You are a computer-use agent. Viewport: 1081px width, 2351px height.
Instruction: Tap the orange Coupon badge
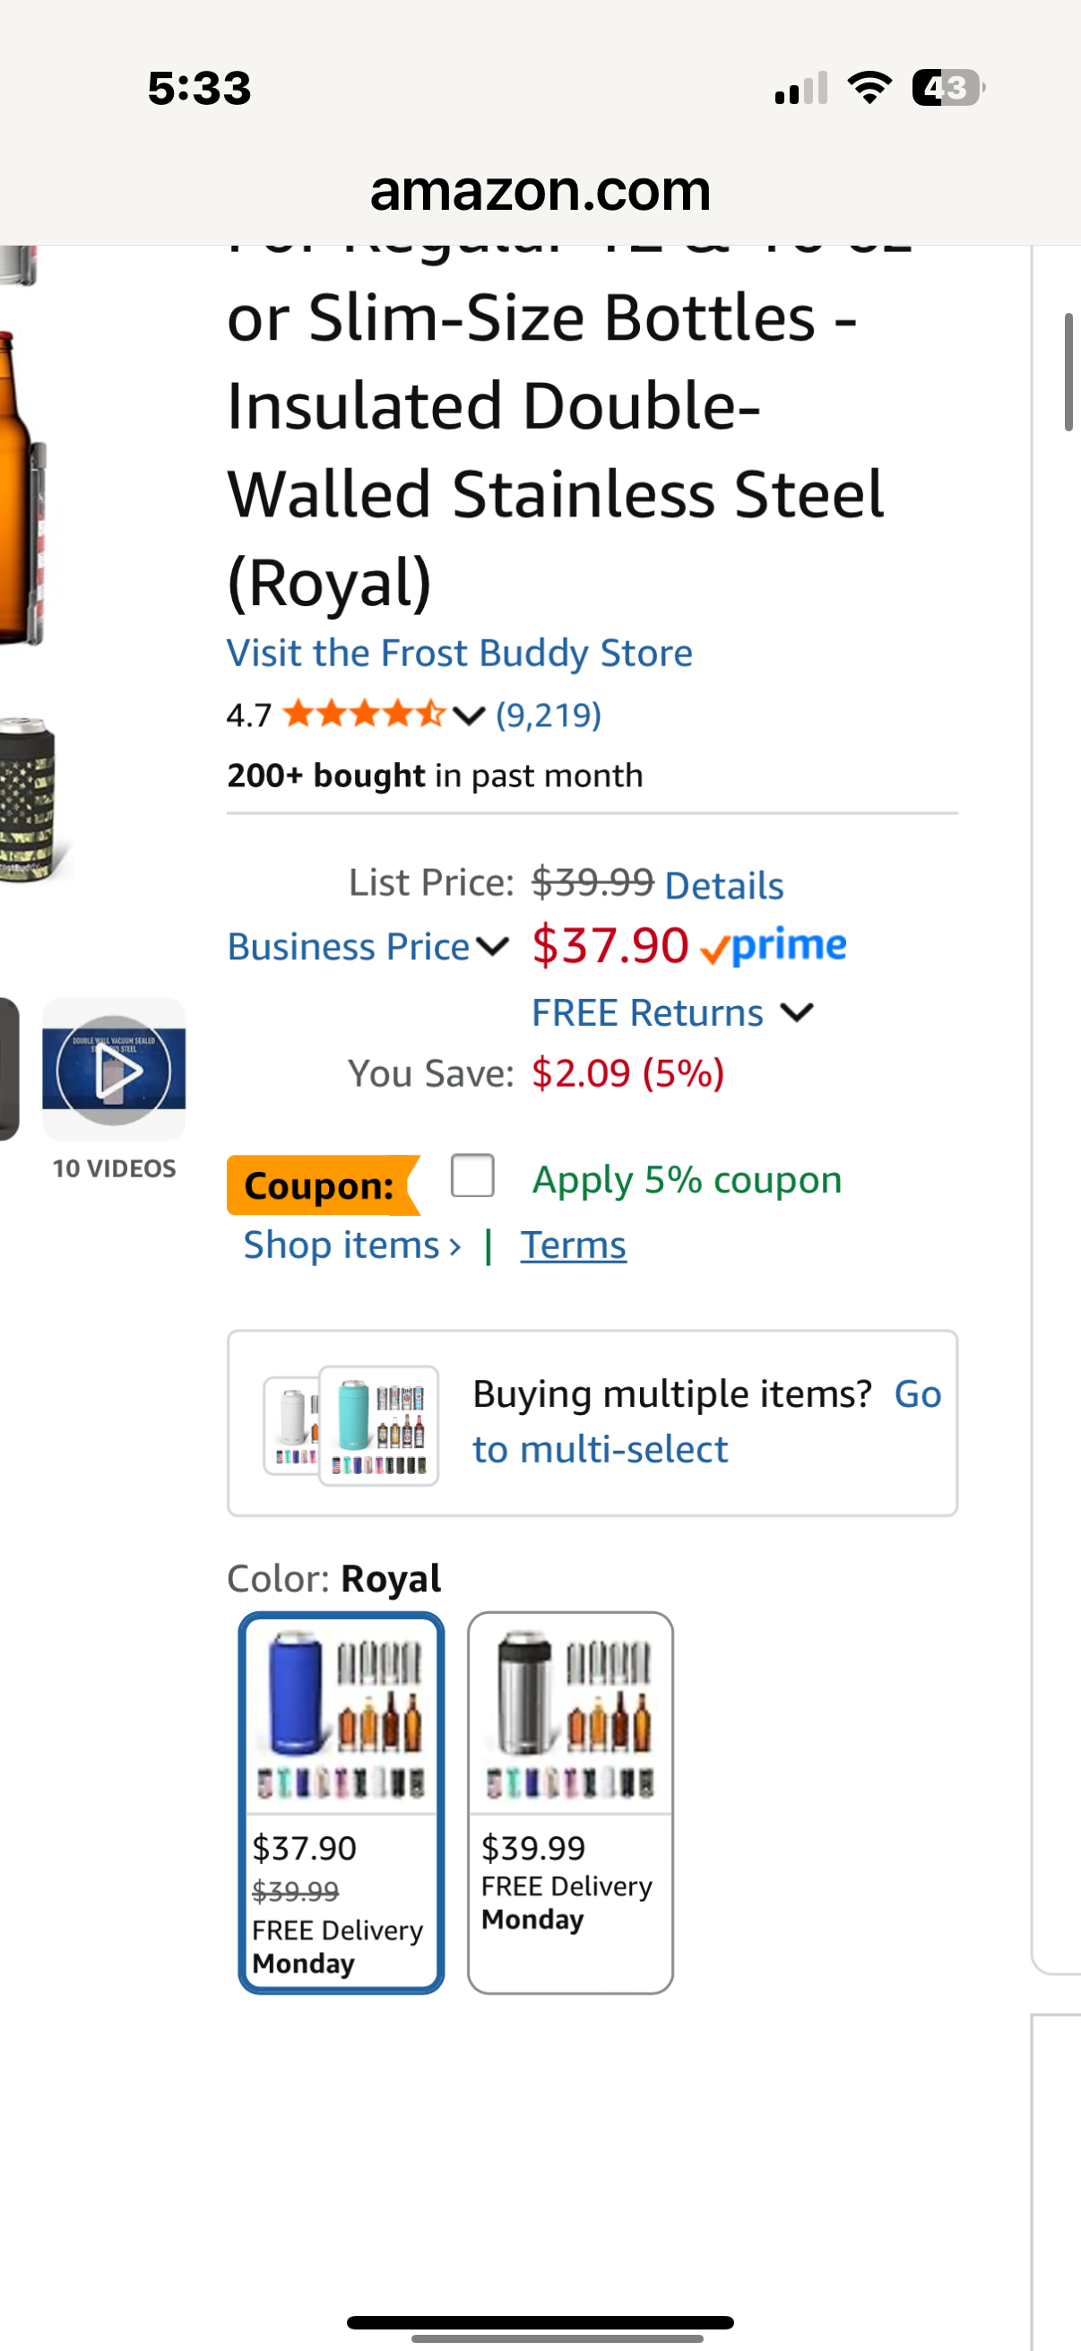coord(321,1184)
